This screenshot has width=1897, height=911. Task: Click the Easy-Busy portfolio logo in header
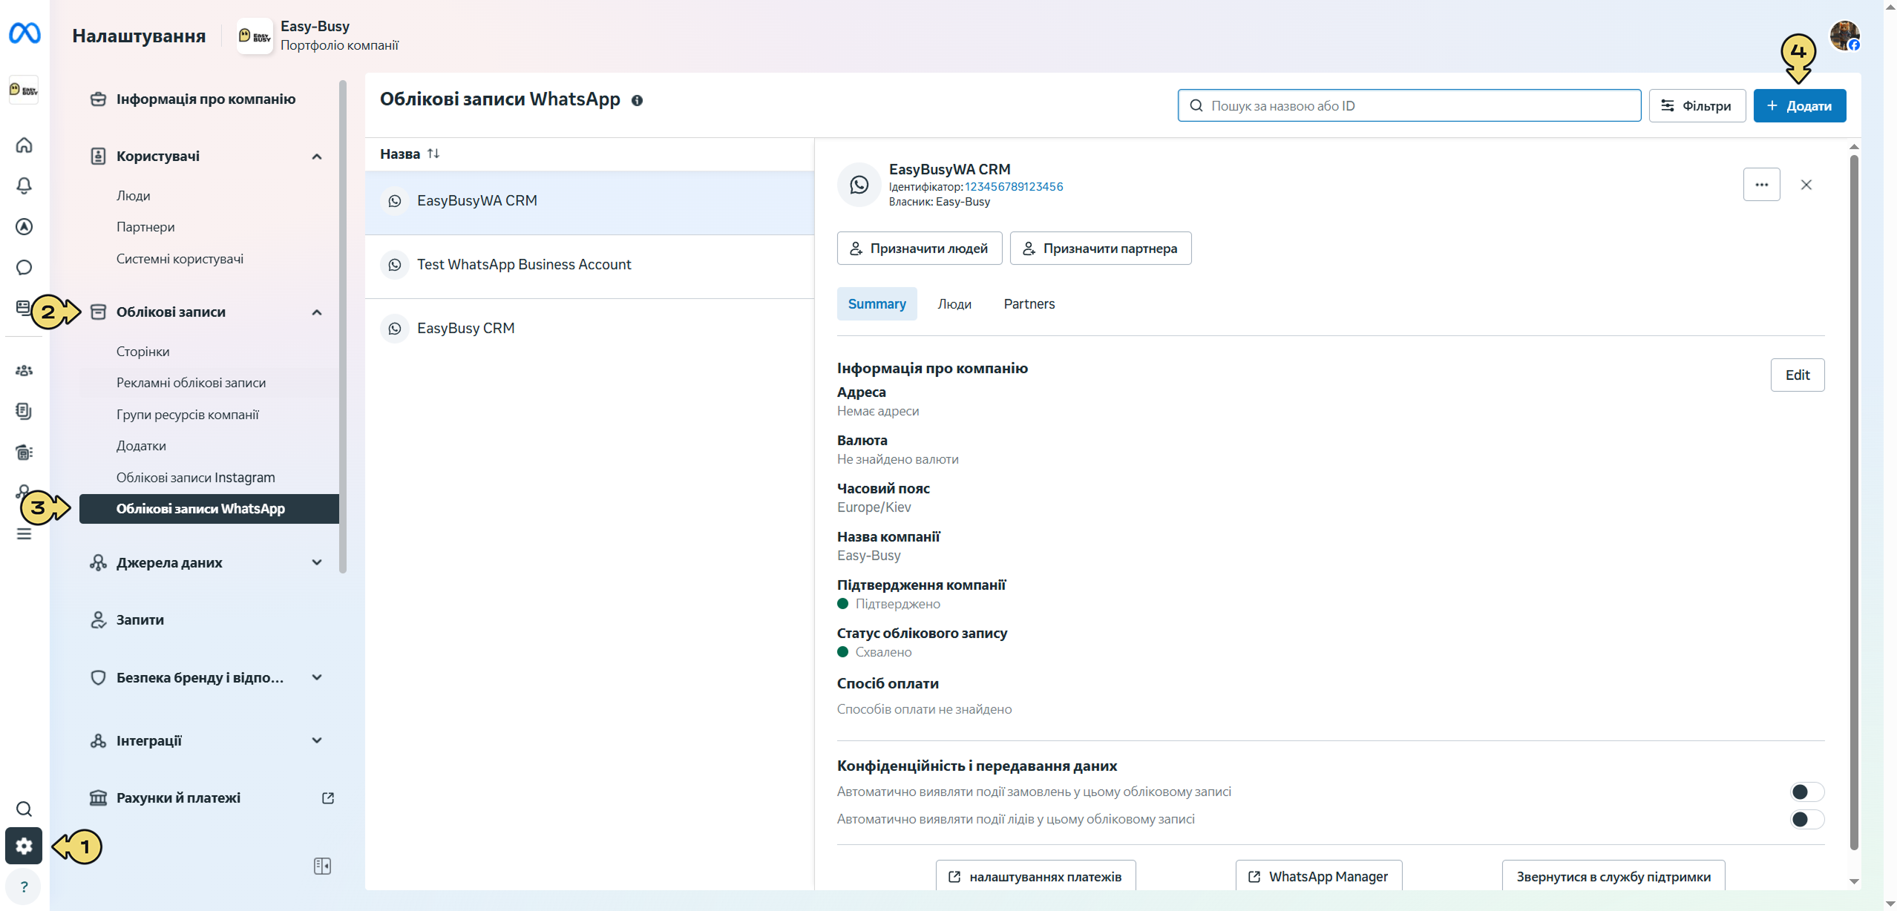click(x=255, y=36)
